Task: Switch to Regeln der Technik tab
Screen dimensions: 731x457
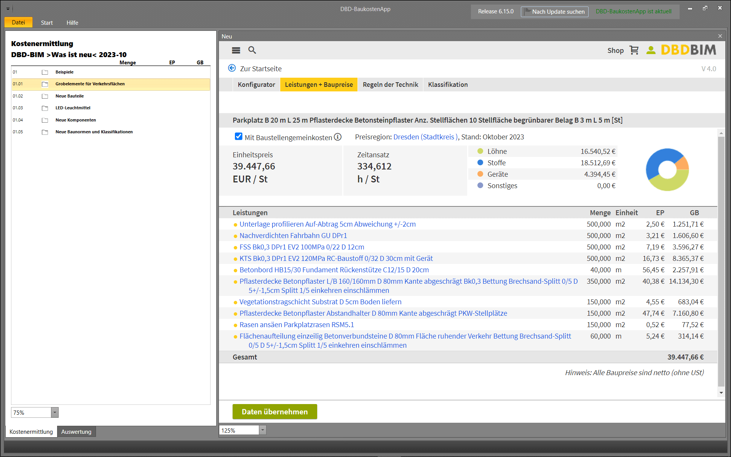Action: click(390, 85)
